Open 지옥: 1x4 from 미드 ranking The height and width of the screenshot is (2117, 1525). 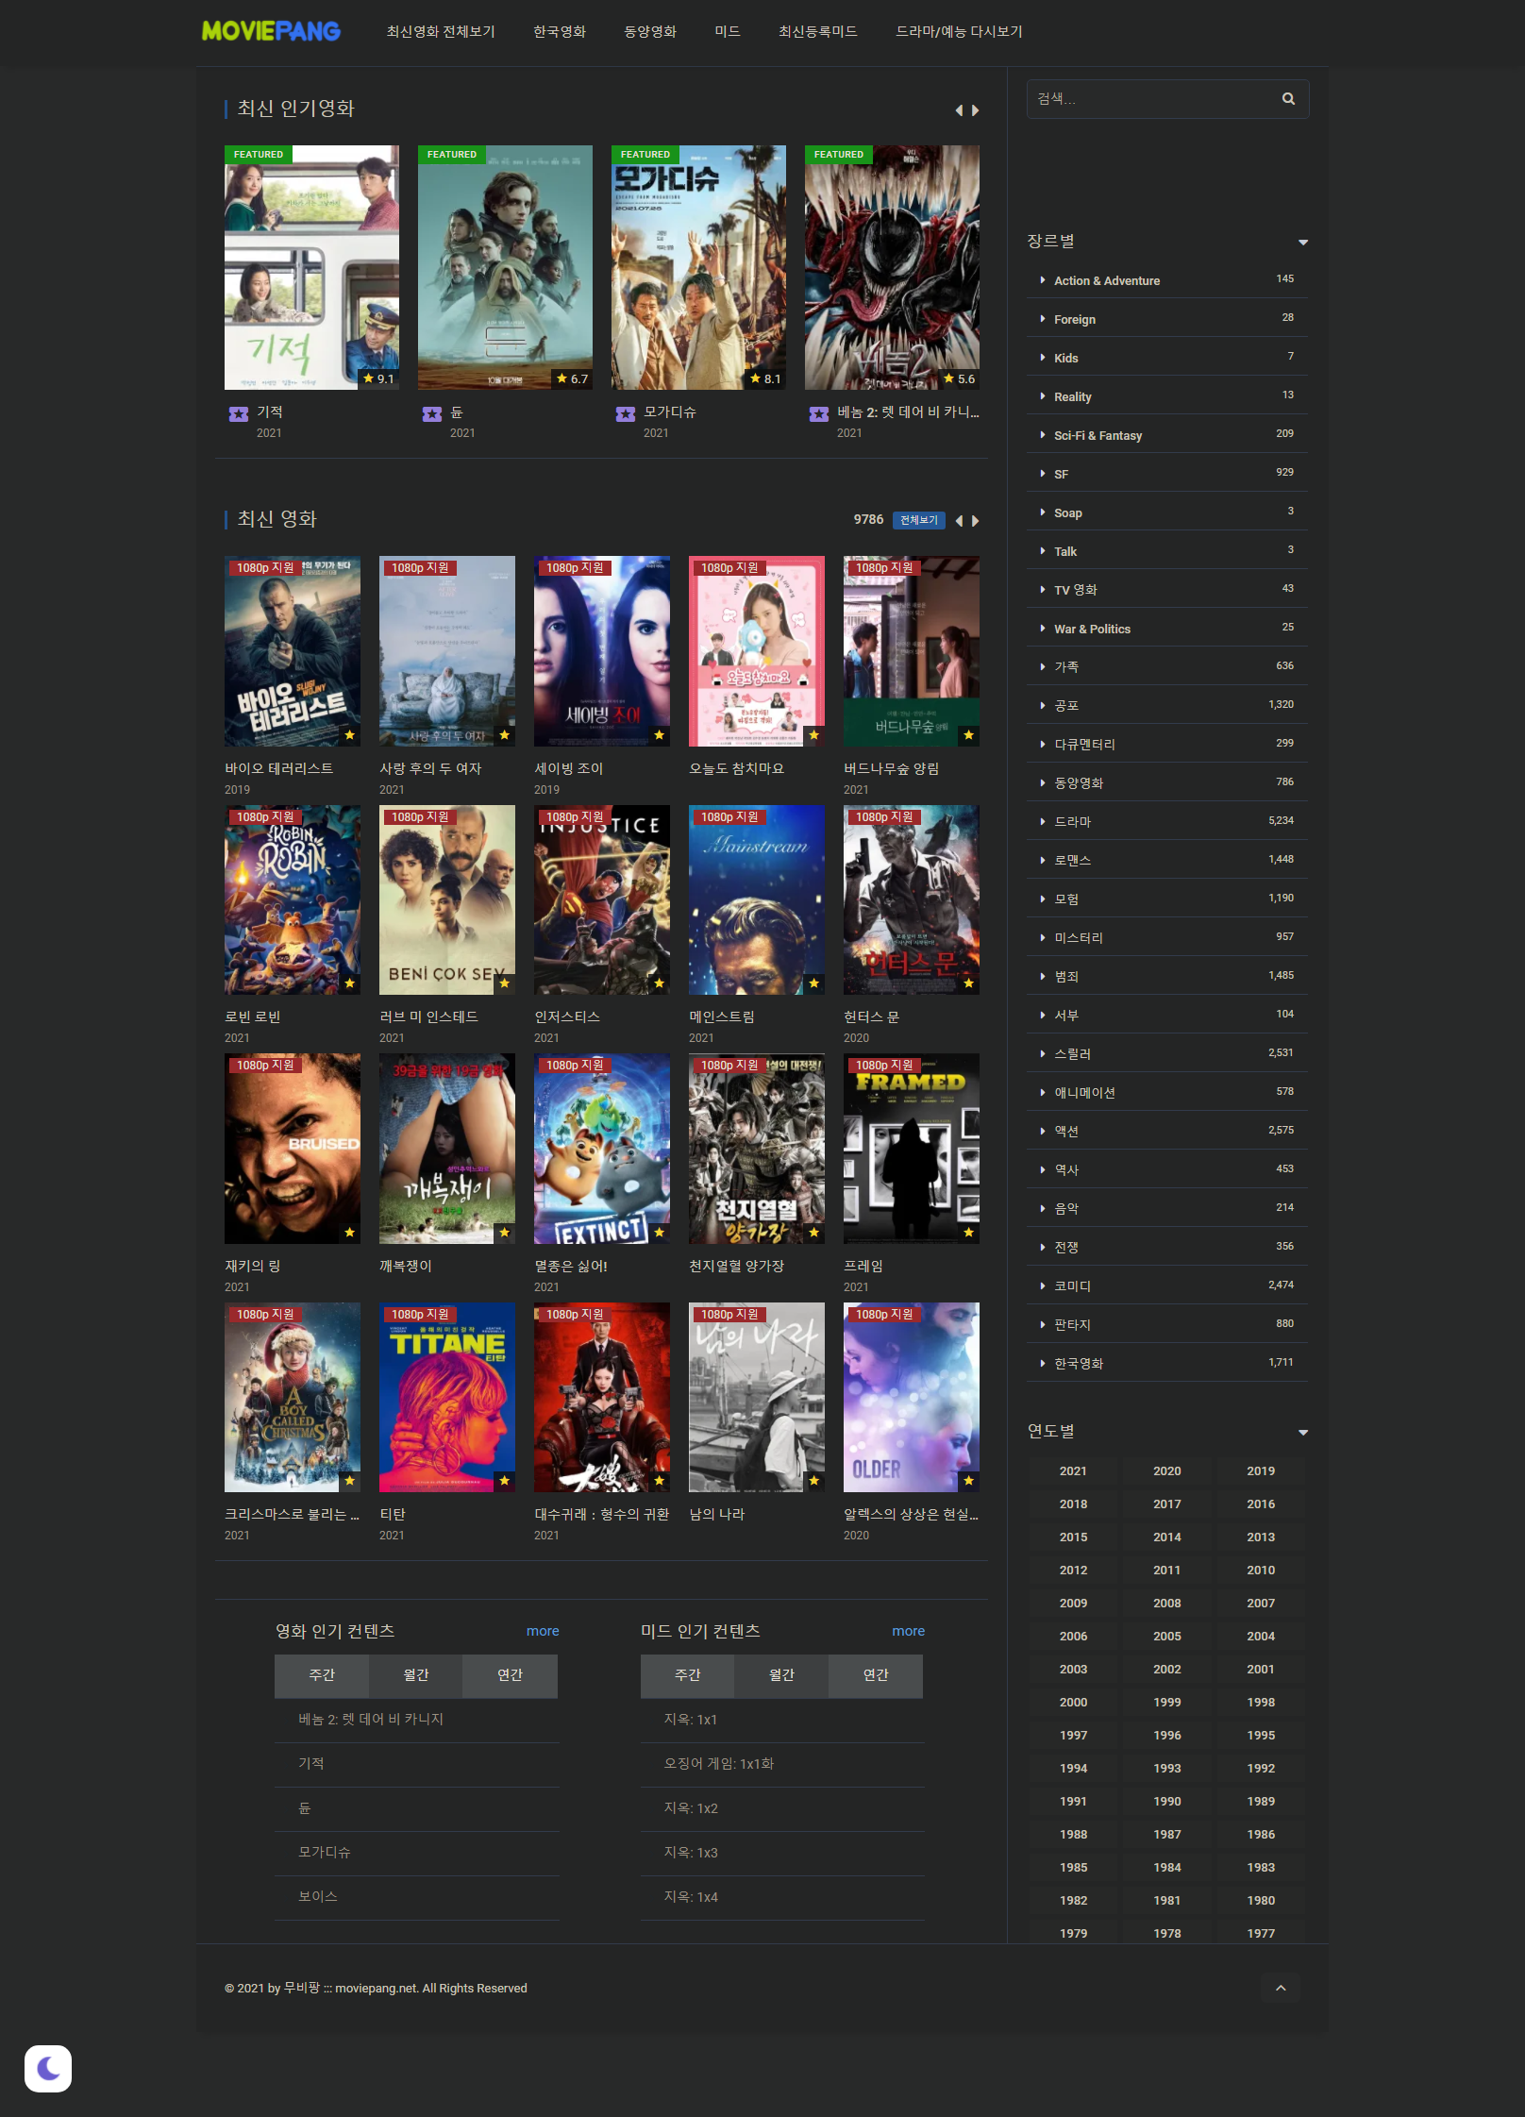click(691, 1897)
